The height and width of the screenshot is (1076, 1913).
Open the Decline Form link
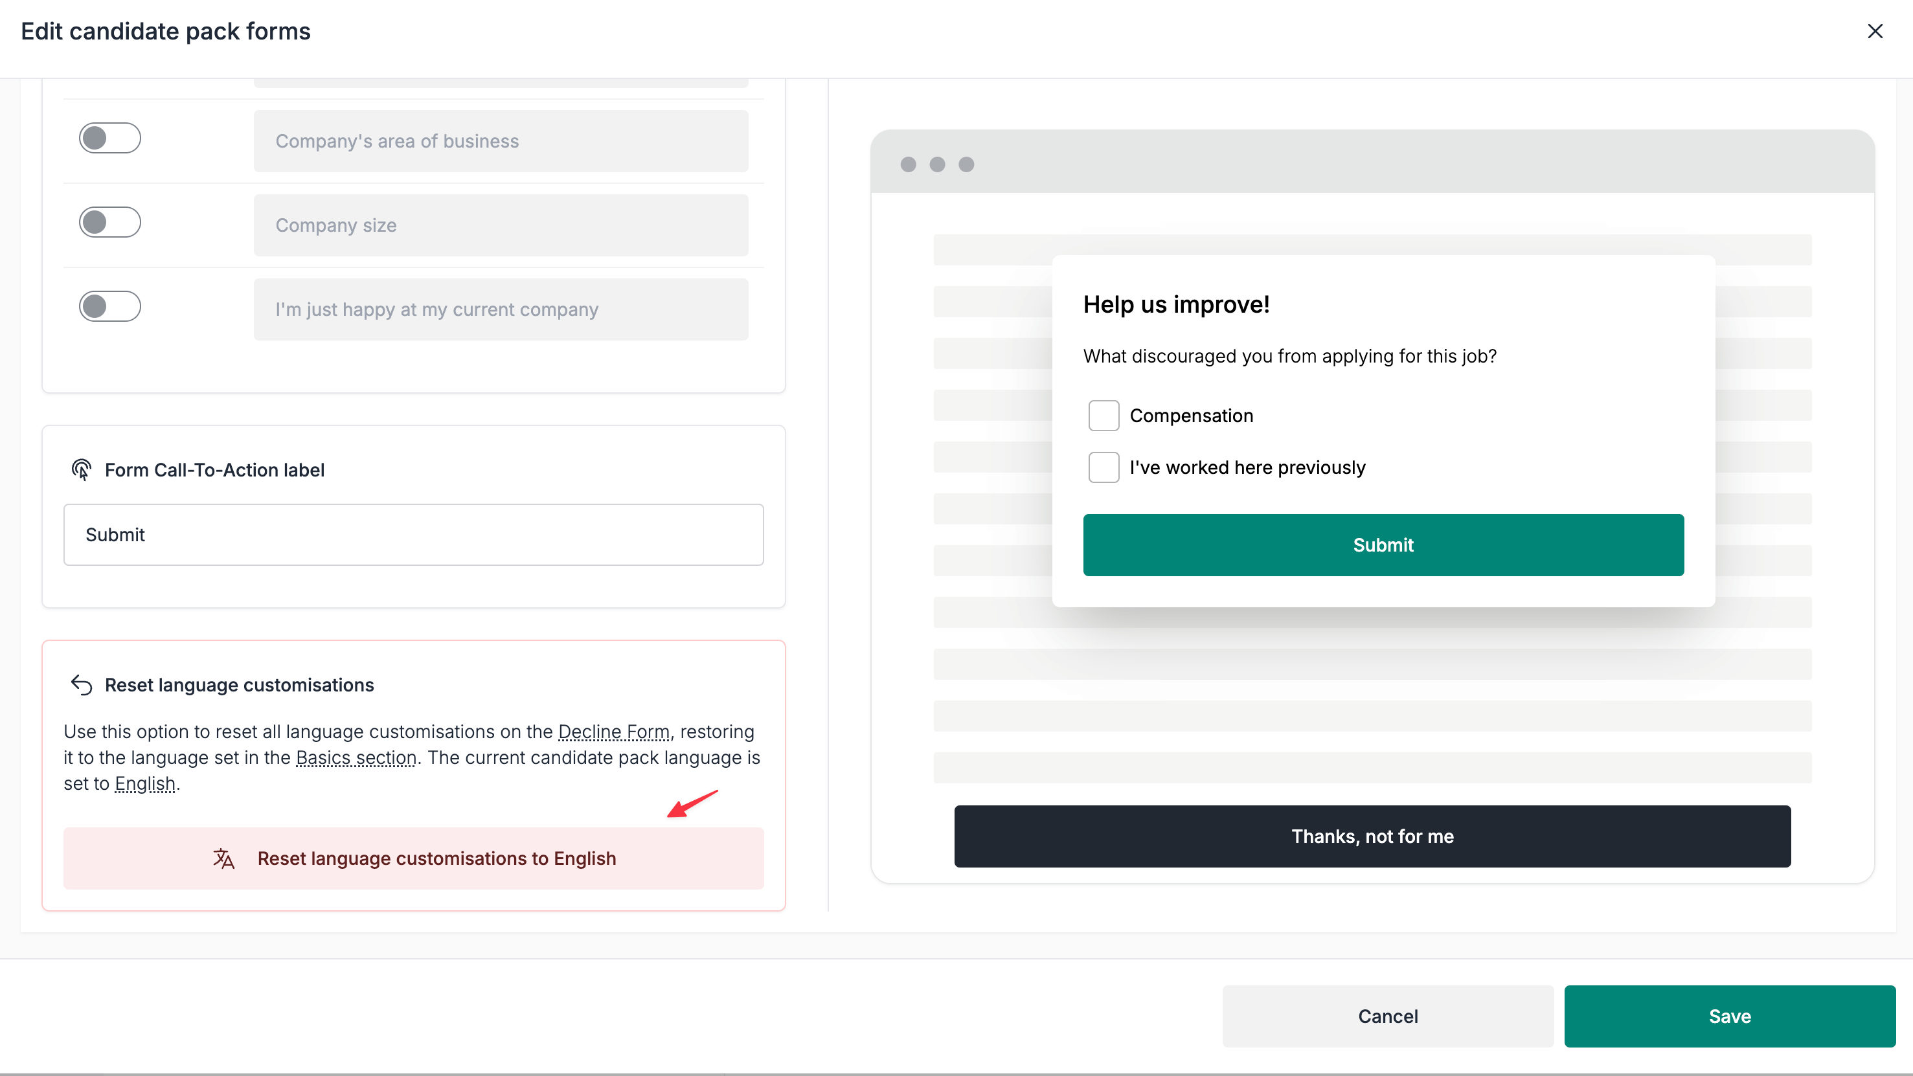pyautogui.click(x=614, y=732)
